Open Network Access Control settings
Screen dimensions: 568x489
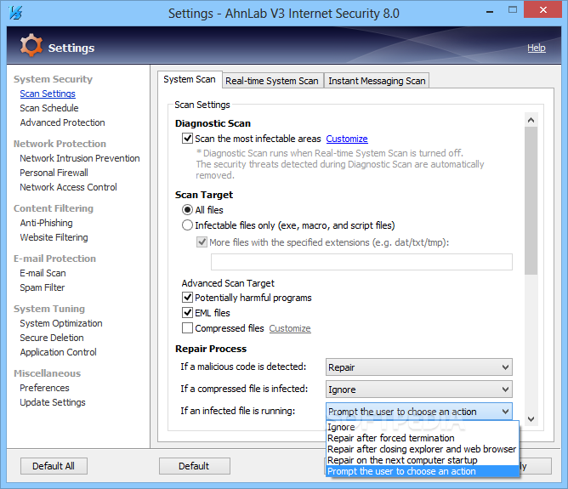pyautogui.click(x=69, y=187)
